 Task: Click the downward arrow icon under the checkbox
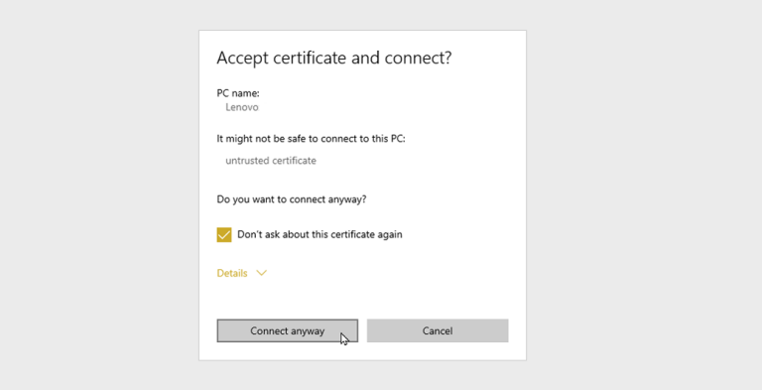point(262,273)
